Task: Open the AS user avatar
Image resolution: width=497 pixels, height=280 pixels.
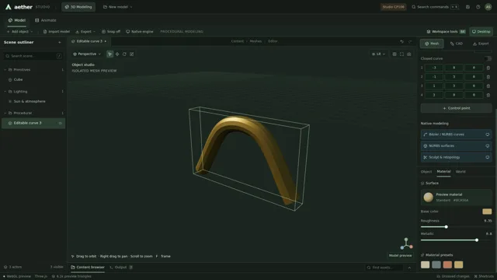Action: (x=488, y=7)
